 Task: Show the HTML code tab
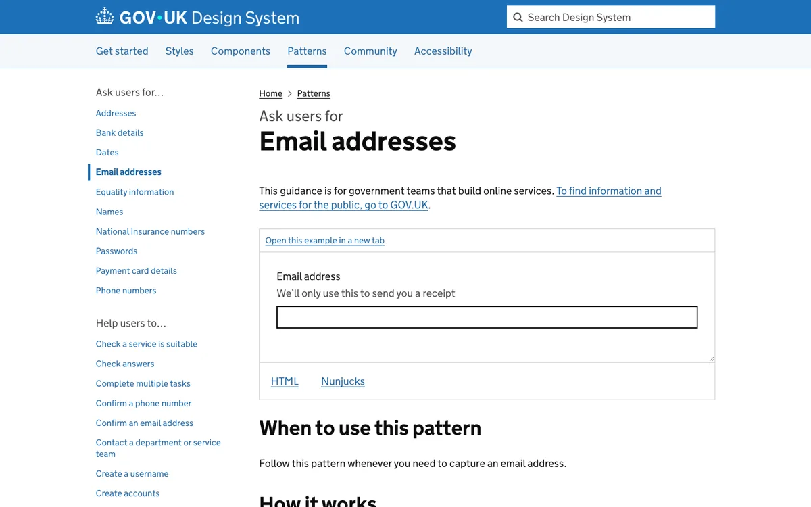[285, 381]
